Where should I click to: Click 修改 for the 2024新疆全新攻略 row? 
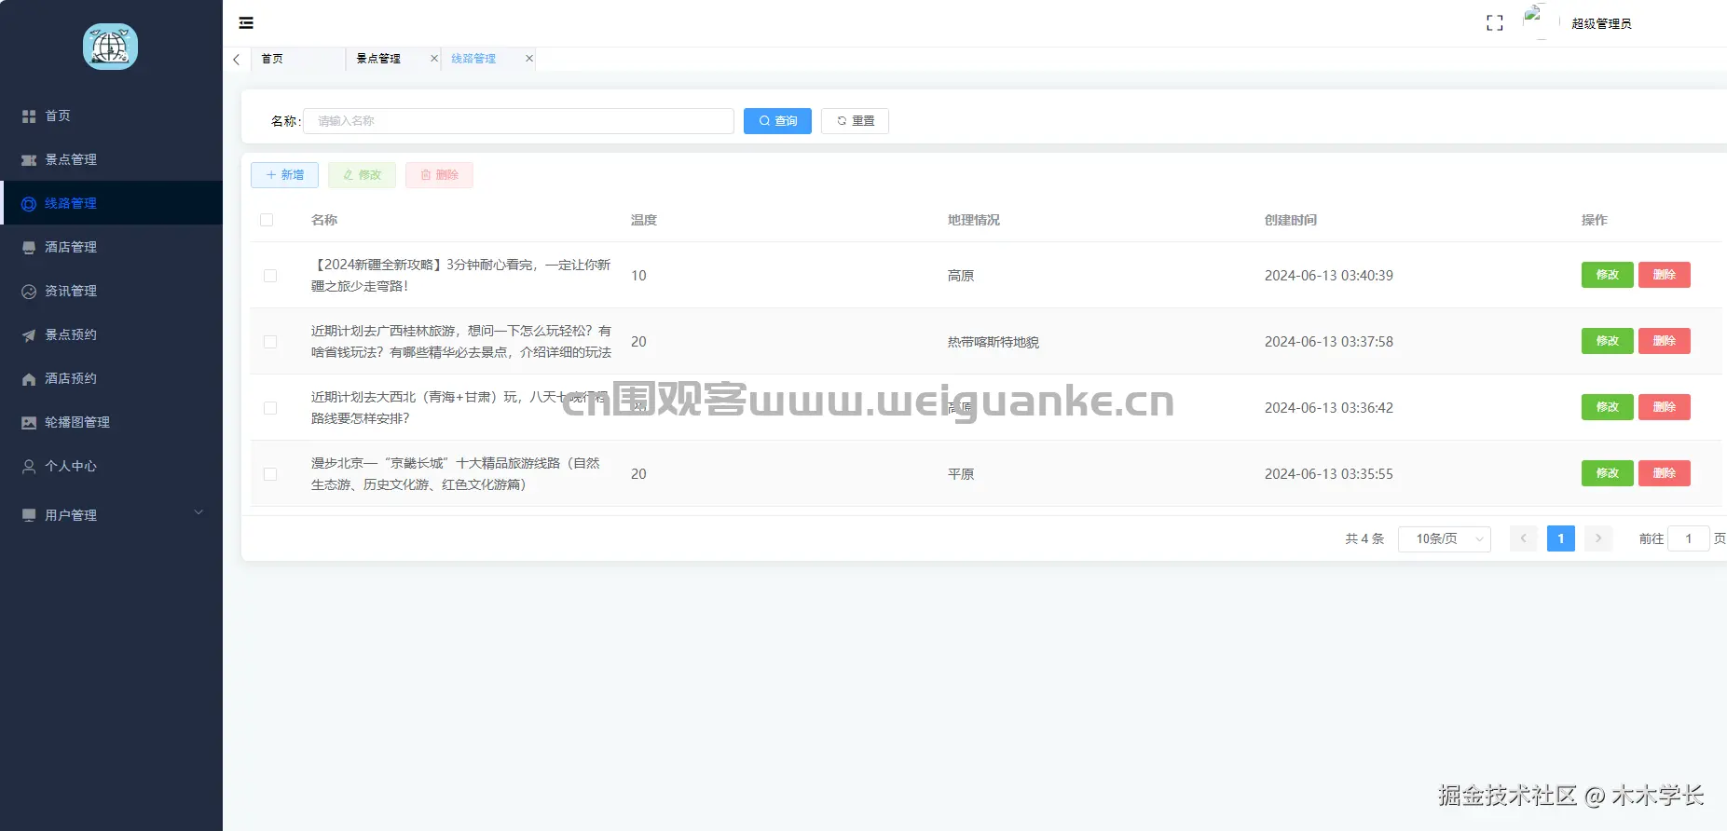point(1608,275)
